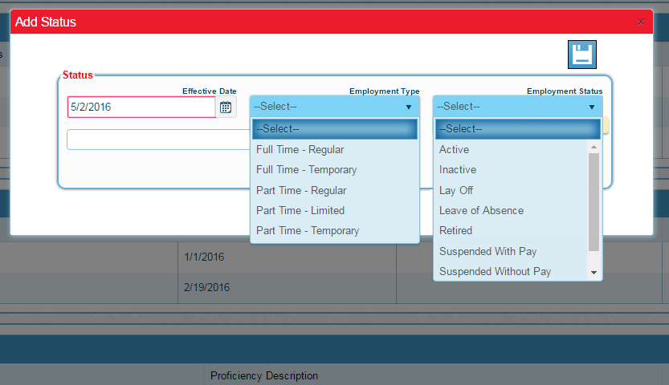Screen dimensions: 669x385
Task: Close the Add Status dialog
Action: coord(640,22)
